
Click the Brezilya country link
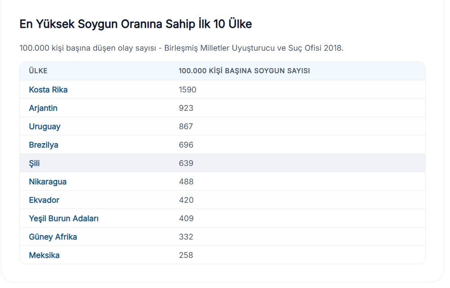tap(44, 145)
